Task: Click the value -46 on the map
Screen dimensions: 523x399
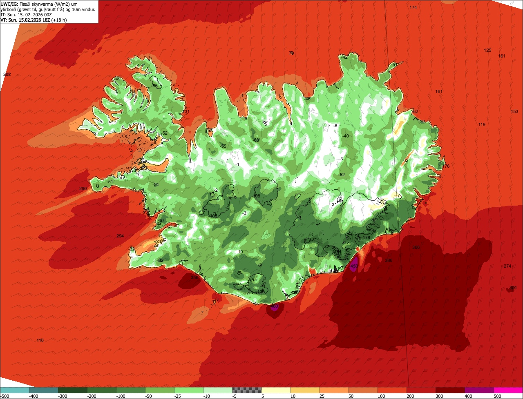Action: (307, 99)
